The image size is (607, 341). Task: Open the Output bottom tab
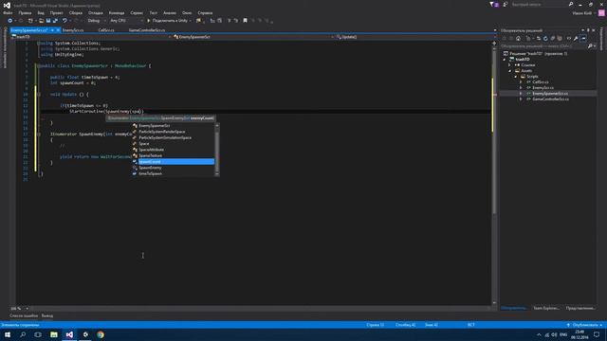pyautogui.click(x=47, y=315)
